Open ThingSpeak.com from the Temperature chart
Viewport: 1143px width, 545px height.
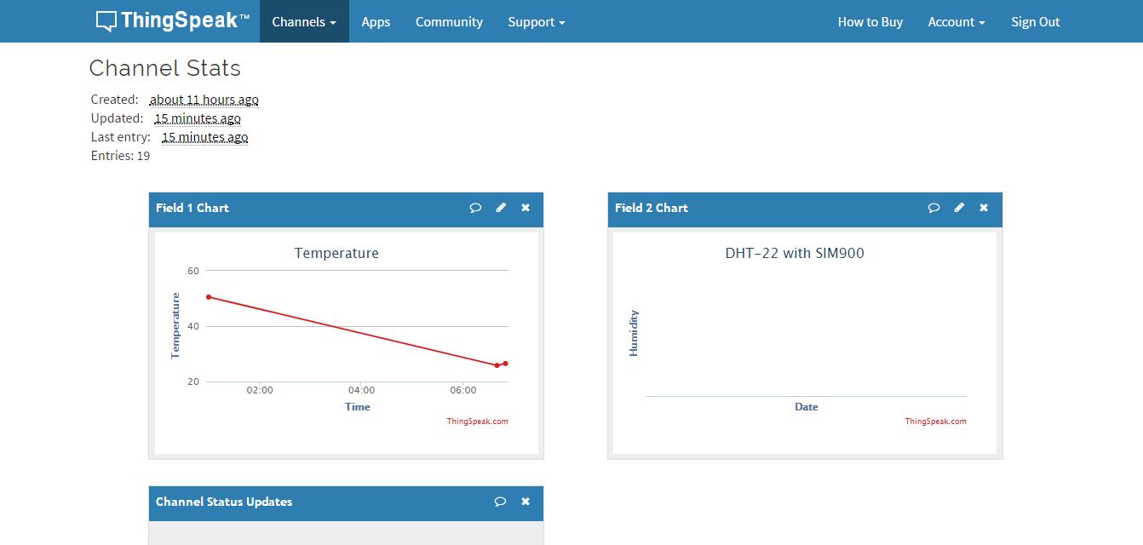tap(477, 421)
